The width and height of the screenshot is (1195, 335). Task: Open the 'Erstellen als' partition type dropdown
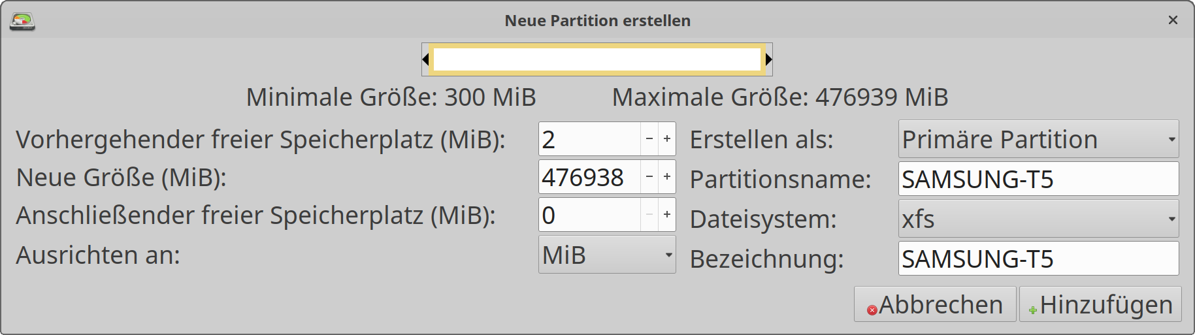pyautogui.click(x=1038, y=139)
